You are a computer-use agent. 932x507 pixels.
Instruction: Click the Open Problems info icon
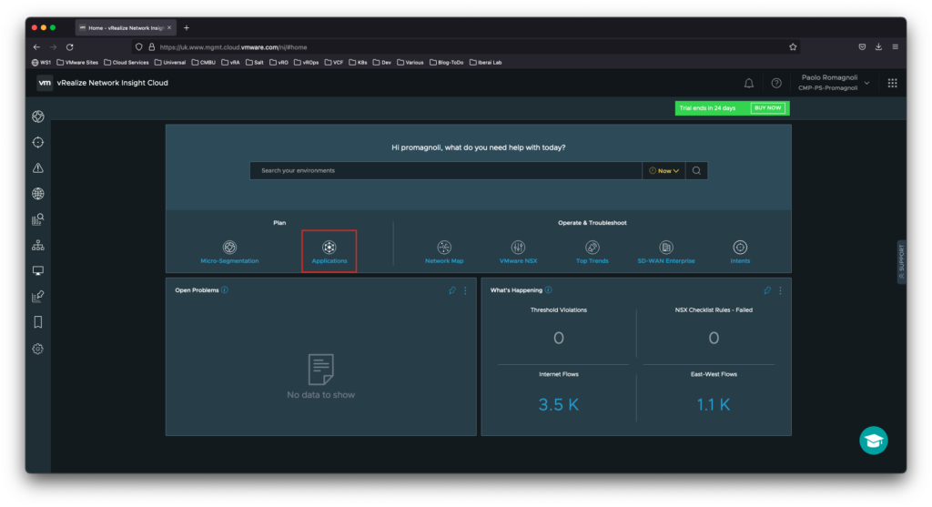[x=225, y=290]
